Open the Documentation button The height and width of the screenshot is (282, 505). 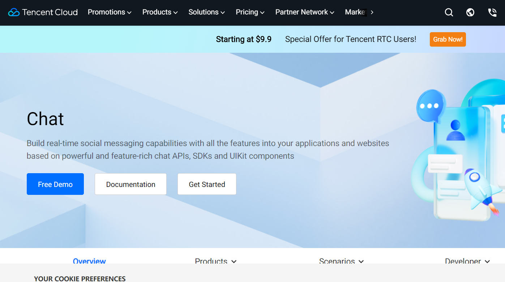[x=130, y=184]
